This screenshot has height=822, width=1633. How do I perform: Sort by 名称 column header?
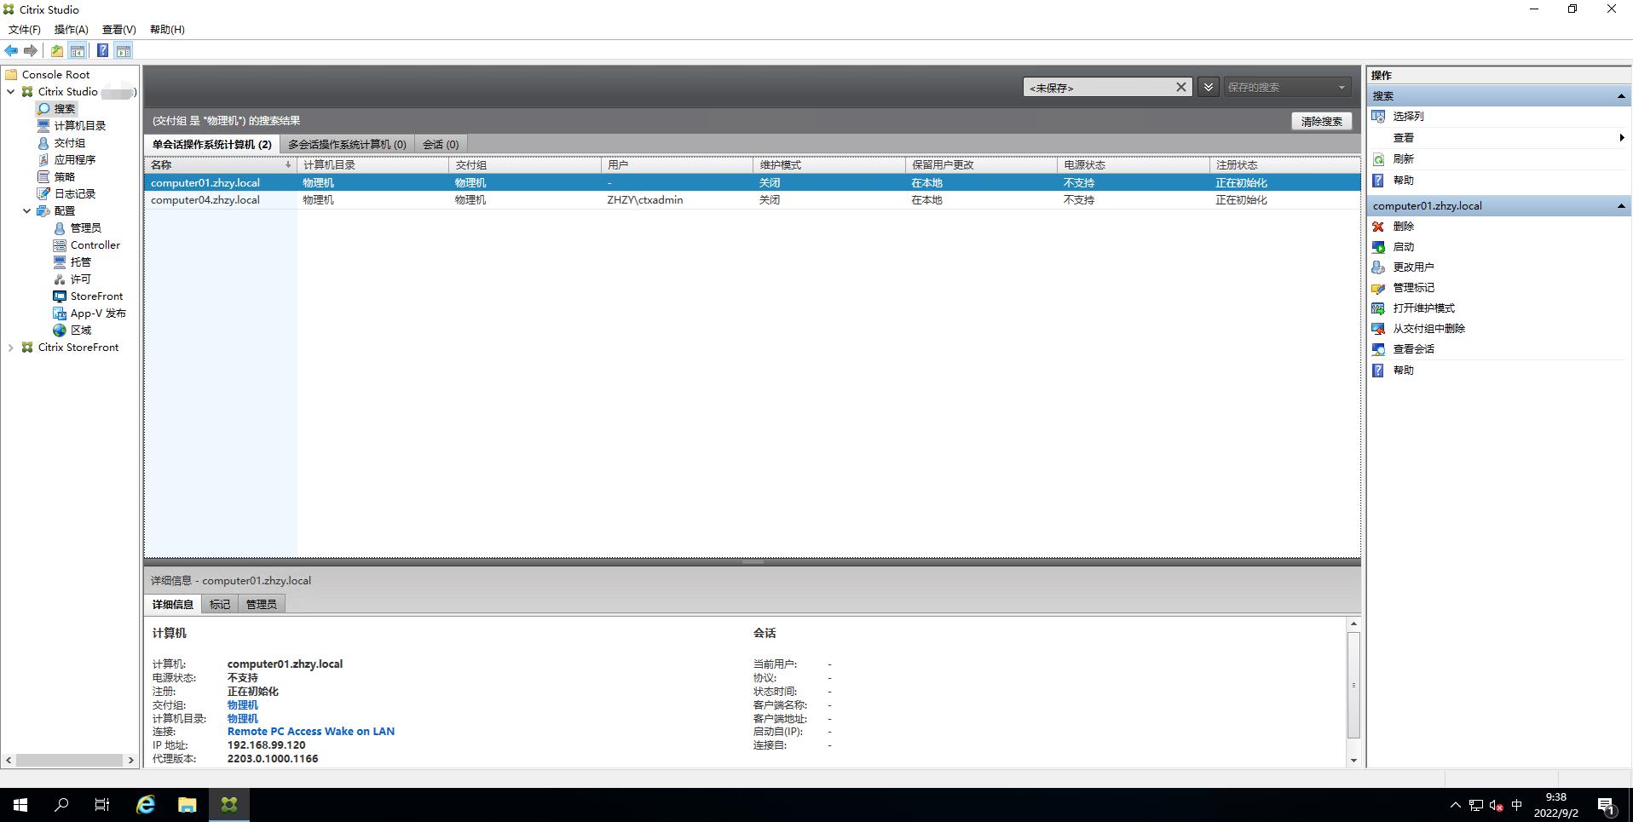point(220,164)
